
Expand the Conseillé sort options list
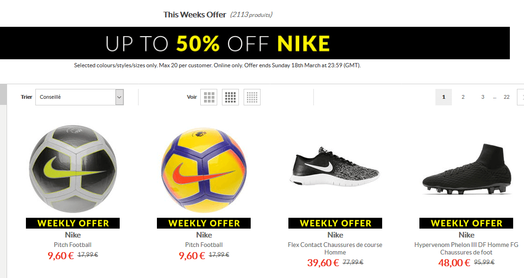point(79,97)
